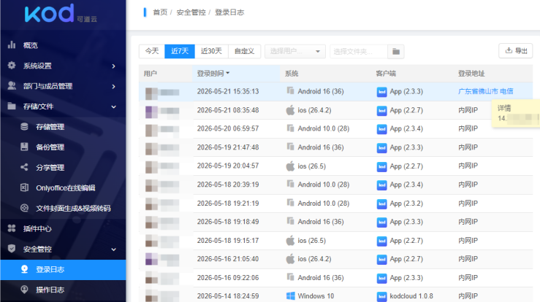This screenshot has height=302, width=540.
Task: Click the 部门与成员管理 people icon
Action: pos(12,85)
